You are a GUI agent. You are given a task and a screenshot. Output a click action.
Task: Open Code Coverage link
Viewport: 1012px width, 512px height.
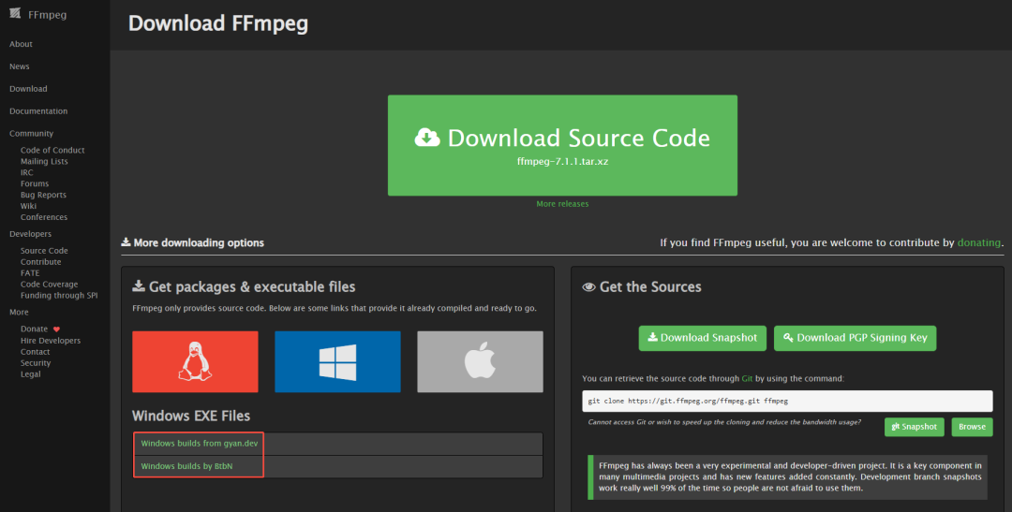coord(49,285)
